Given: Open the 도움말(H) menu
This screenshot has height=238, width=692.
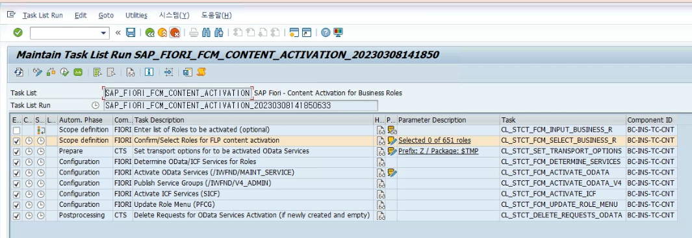Looking at the screenshot, I should [216, 15].
